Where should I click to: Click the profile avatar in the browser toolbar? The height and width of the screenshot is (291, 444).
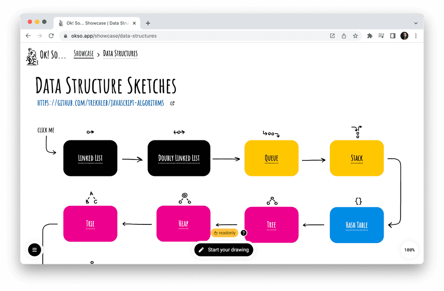404,36
